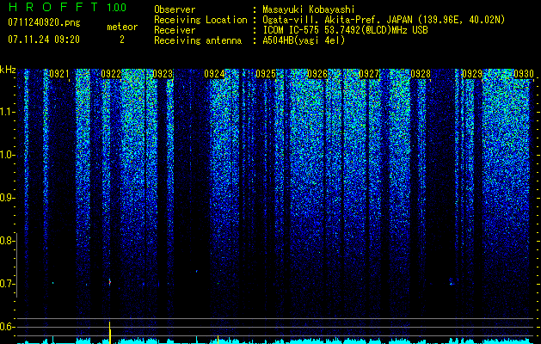Image resolution: width=541 pixels, height=344 pixels.
Task: Click the 0928 time marker
Action: click(421, 74)
